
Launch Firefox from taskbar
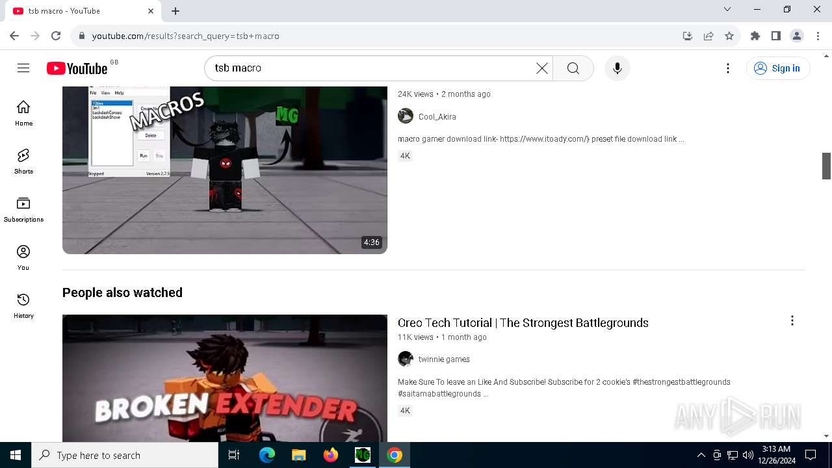click(331, 455)
